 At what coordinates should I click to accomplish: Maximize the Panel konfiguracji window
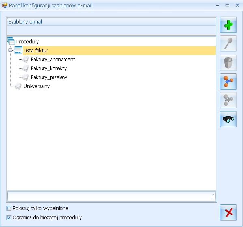pos(227,5)
